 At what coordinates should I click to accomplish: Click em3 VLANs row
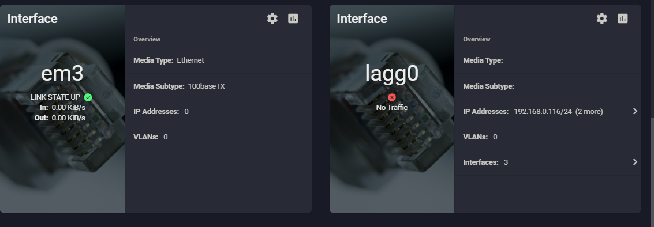218,137
